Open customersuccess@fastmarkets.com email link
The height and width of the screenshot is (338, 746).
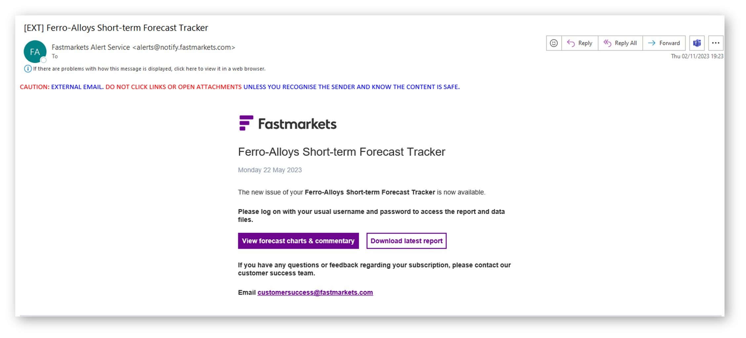pos(315,292)
